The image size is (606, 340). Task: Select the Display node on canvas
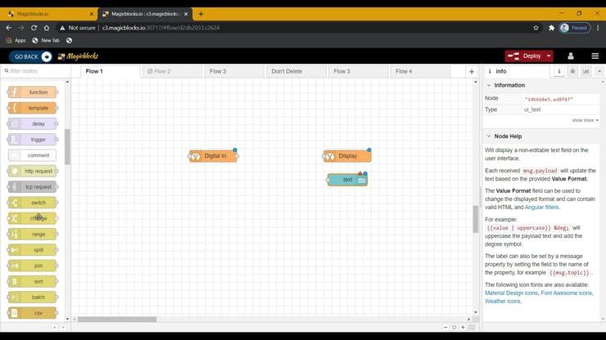347,155
